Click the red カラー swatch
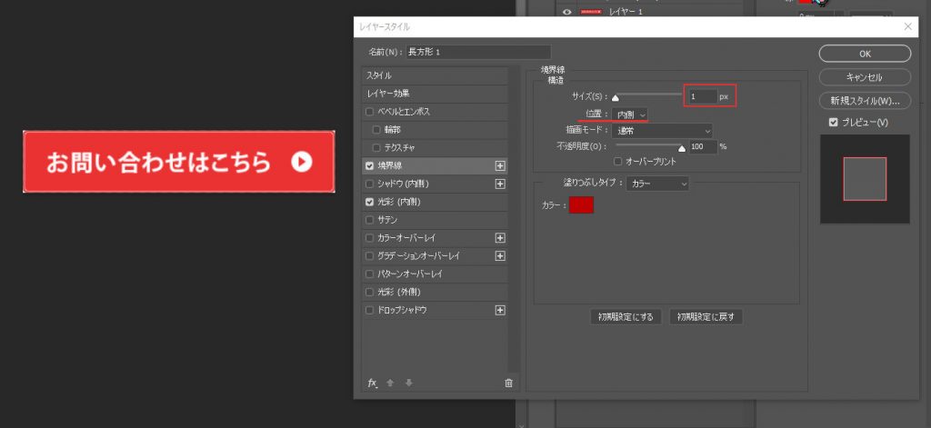 (581, 205)
